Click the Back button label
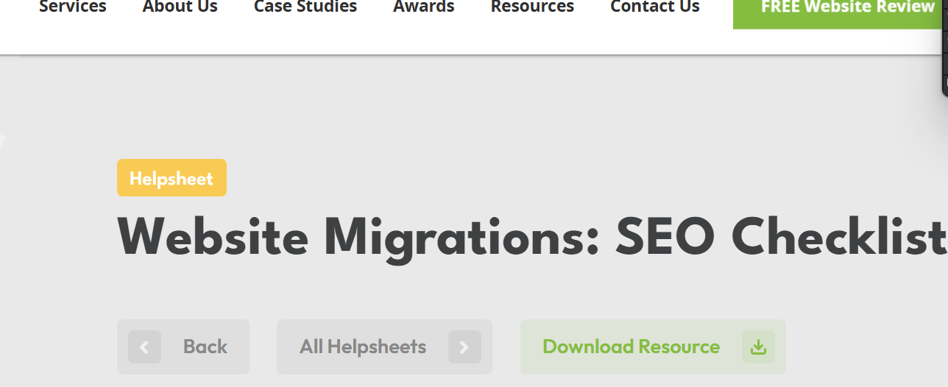Viewport: 948px width, 387px height. pyautogui.click(x=205, y=347)
